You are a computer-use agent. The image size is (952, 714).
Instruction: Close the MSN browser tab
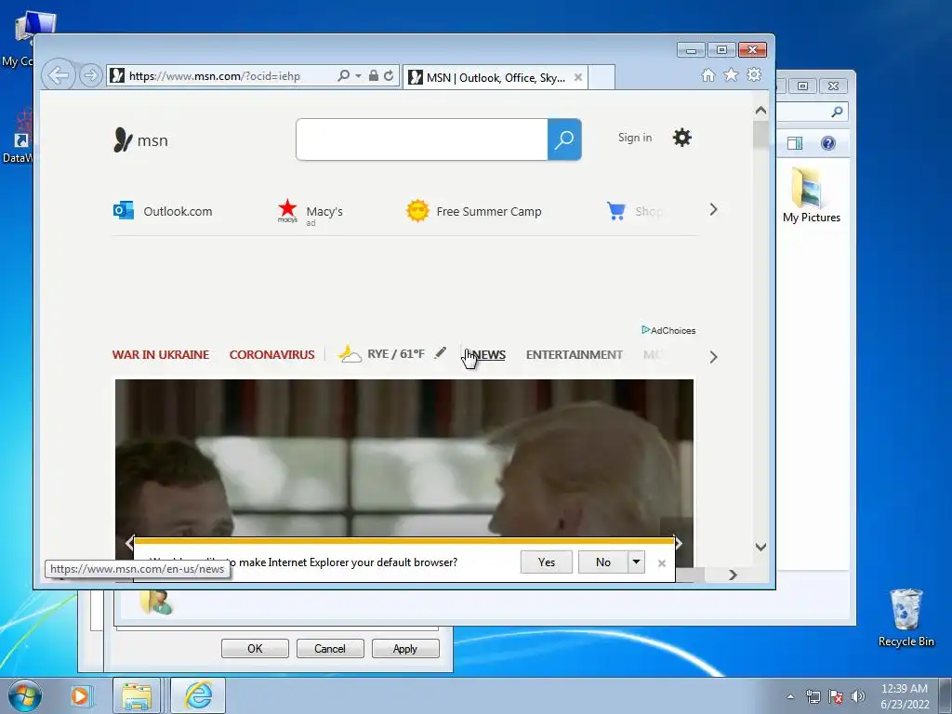point(578,78)
